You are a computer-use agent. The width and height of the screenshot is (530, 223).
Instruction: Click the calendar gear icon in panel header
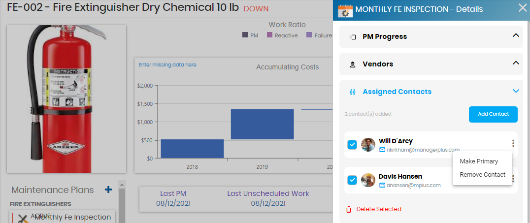coord(345,9)
